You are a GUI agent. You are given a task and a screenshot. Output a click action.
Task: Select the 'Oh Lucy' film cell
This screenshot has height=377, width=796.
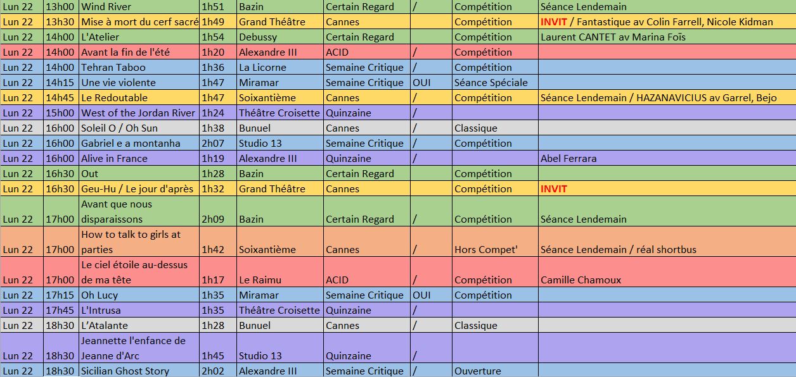click(x=99, y=295)
